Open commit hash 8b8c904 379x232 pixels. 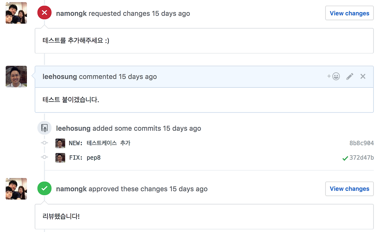point(362,143)
